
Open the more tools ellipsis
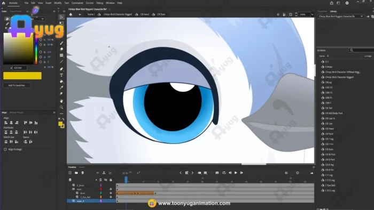click(x=61, y=114)
